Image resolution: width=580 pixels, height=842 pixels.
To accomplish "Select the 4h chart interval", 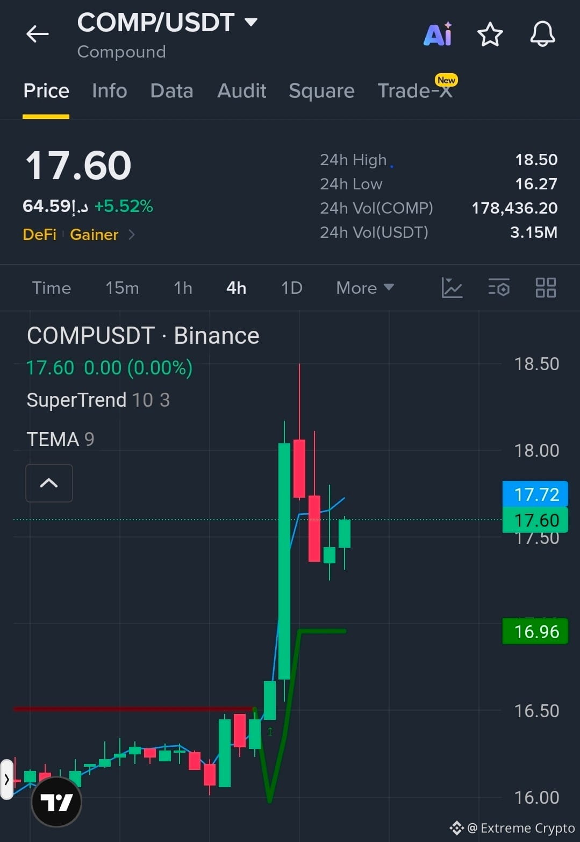I will coord(237,288).
